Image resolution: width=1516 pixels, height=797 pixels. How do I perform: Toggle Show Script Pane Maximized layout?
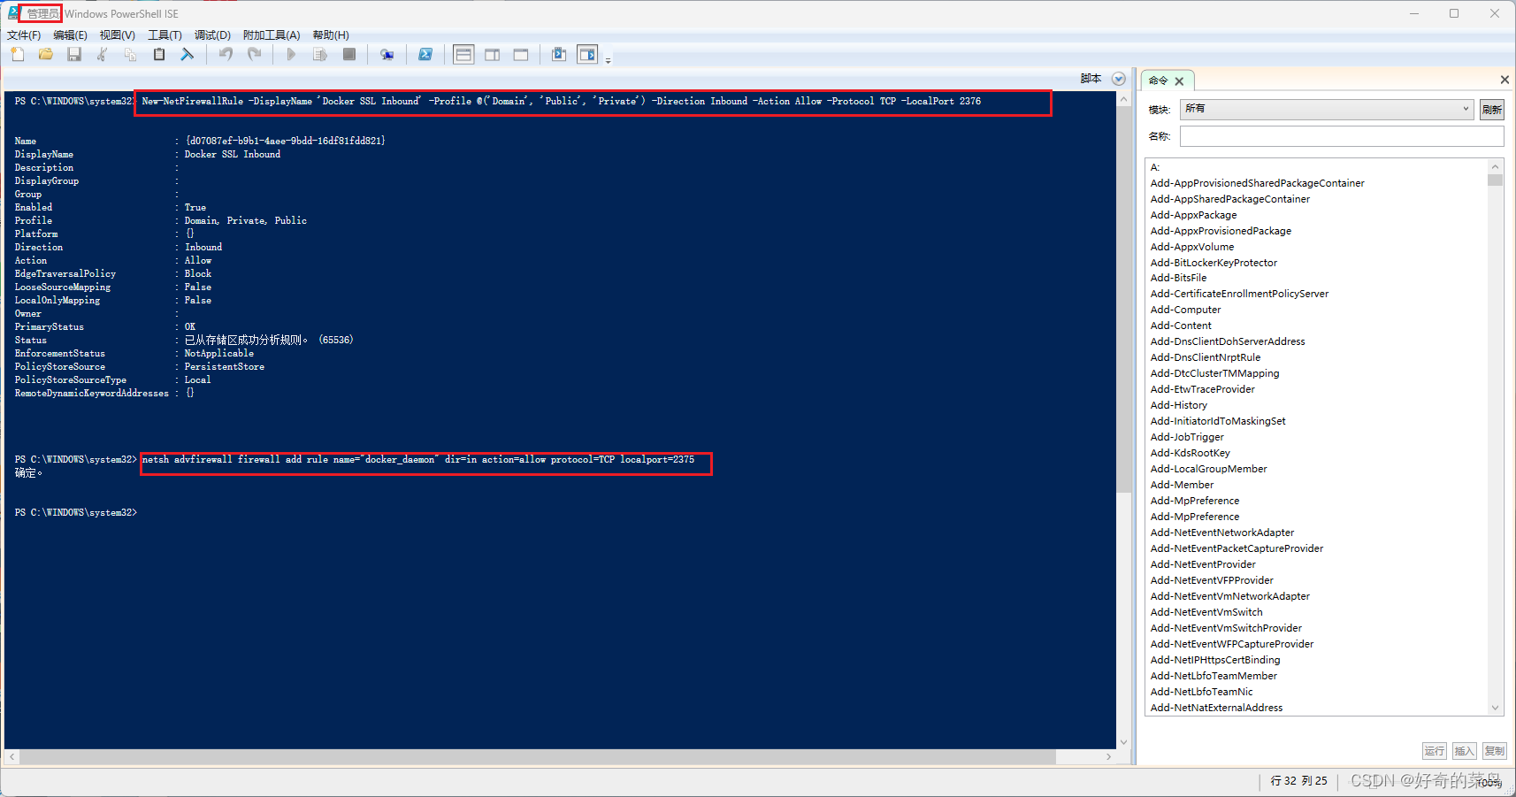521,54
